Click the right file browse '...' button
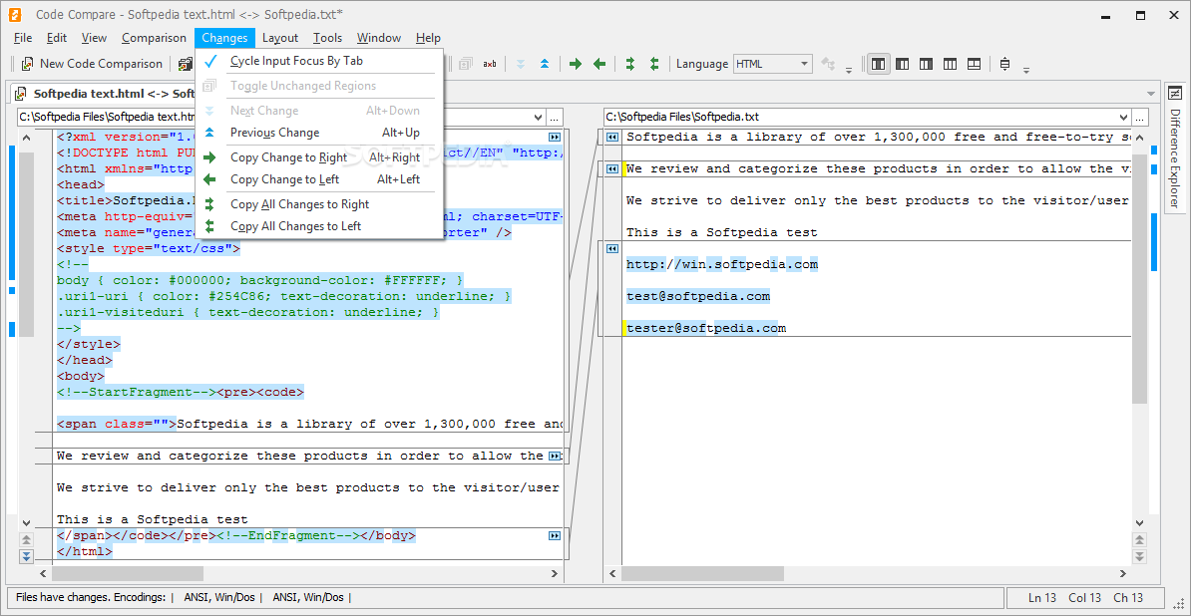 coord(1139,117)
